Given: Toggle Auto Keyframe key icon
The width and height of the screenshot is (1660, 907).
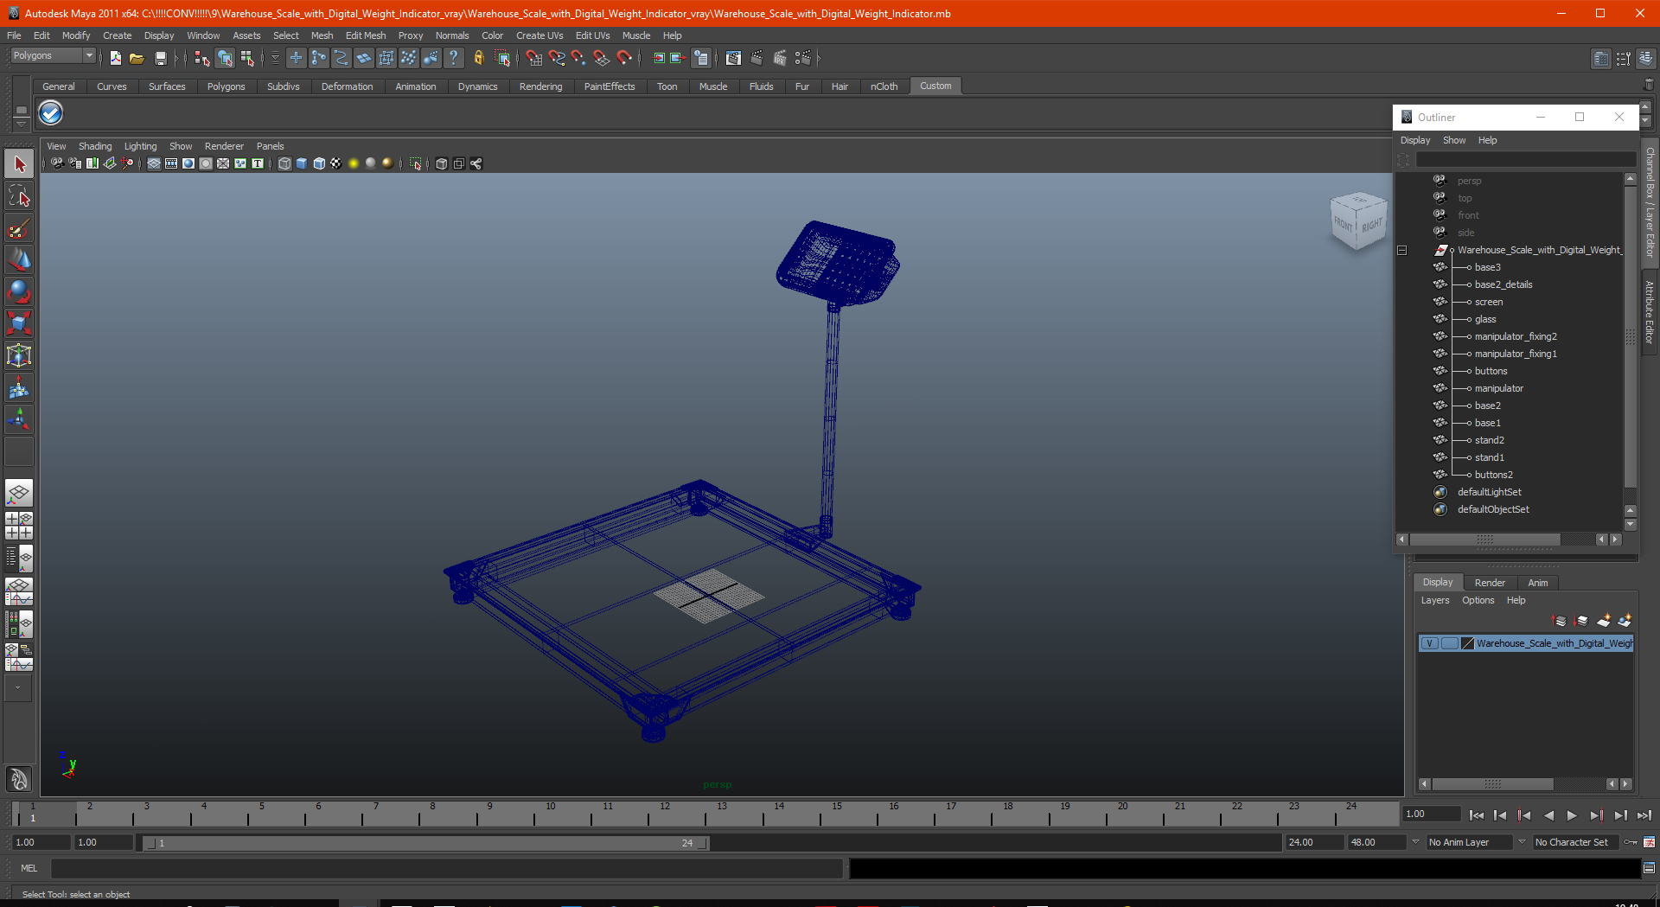Looking at the screenshot, I should (x=1631, y=842).
